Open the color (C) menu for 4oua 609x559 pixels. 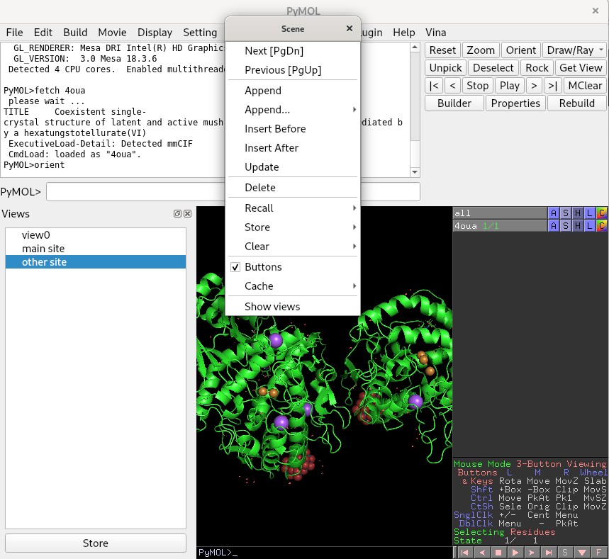click(x=602, y=226)
